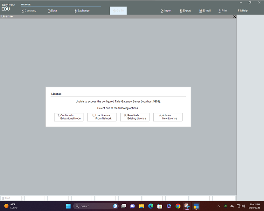Image resolution: width=264 pixels, height=211 pixels.
Task: Launch Google Chrome from the taskbar
Action: 178,206
